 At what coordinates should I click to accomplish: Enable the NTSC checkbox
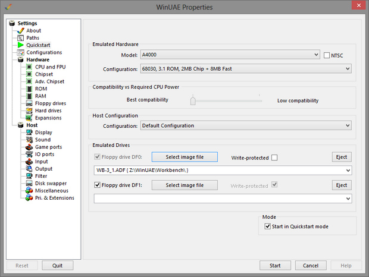coord(327,55)
